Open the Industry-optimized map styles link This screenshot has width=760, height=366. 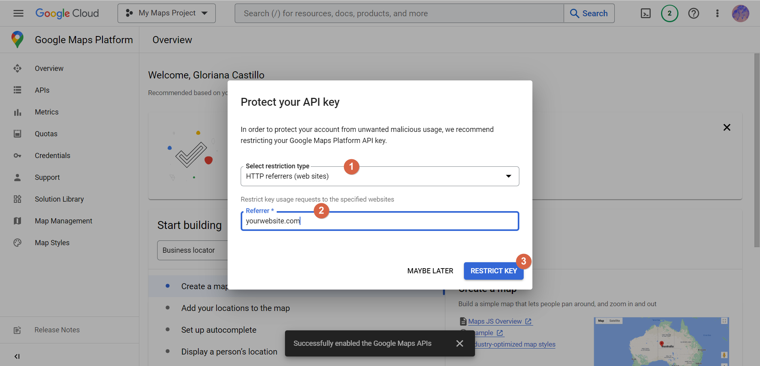[x=515, y=344]
